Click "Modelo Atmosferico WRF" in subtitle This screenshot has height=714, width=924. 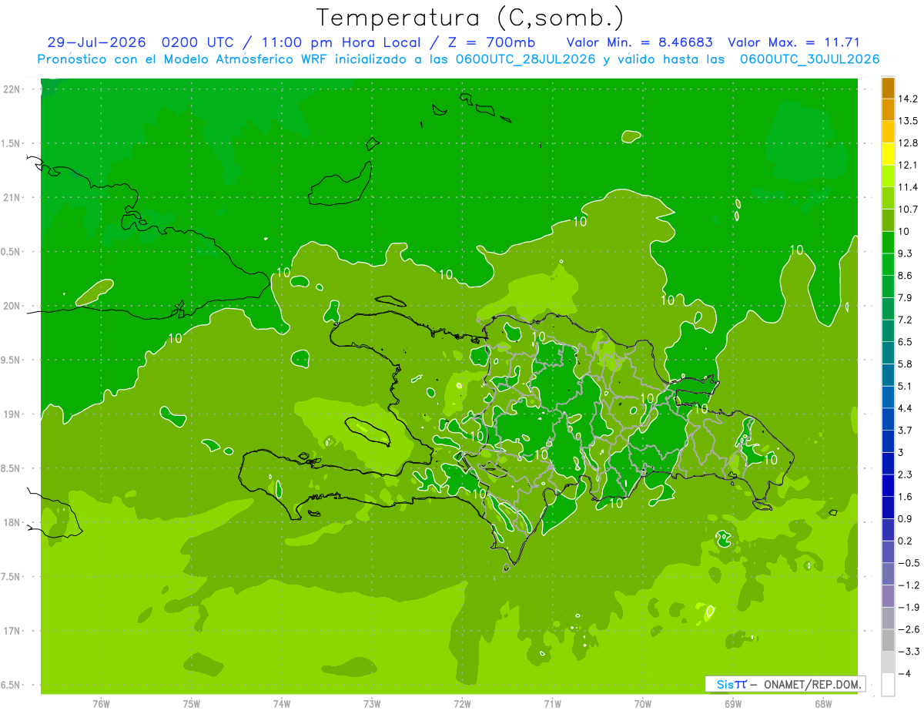[246, 59]
